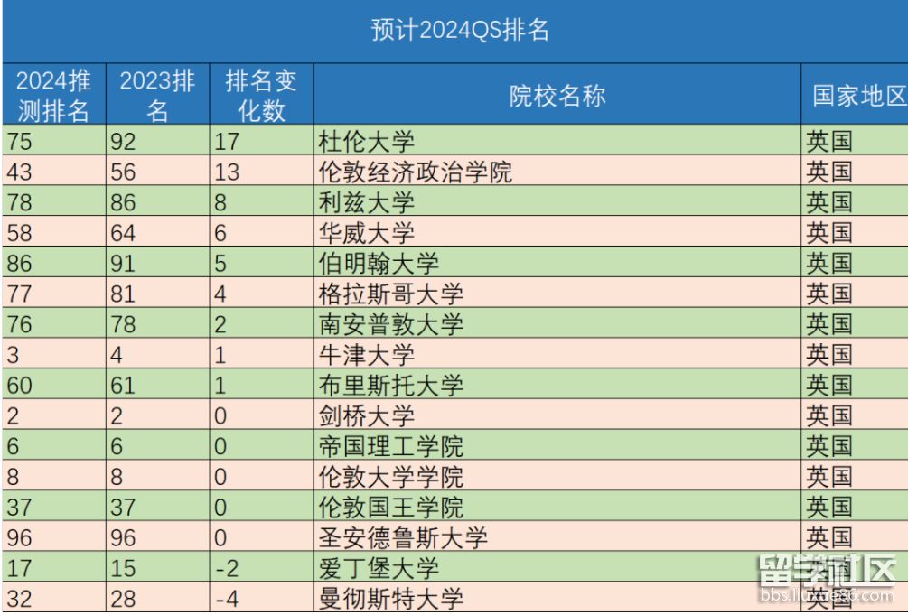This screenshot has width=908, height=615.
Task: Click the school name 伦敦国王学院
Action: pyautogui.click(x=391, y=508)
